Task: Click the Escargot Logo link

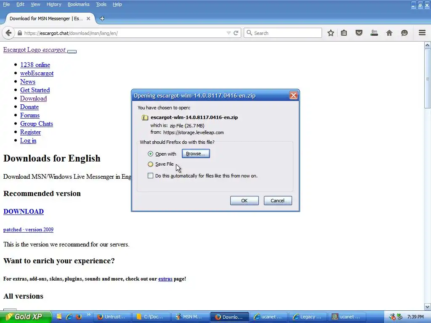Action: (x=35, y=50)
